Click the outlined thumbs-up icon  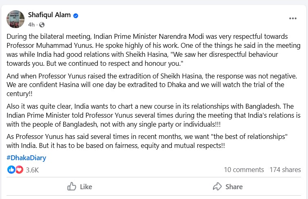72,187
